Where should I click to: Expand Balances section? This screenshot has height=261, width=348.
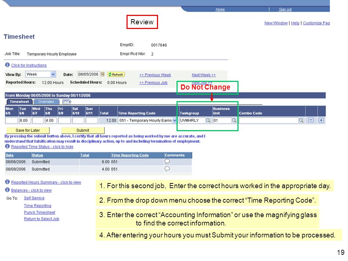tap(31, 190)
